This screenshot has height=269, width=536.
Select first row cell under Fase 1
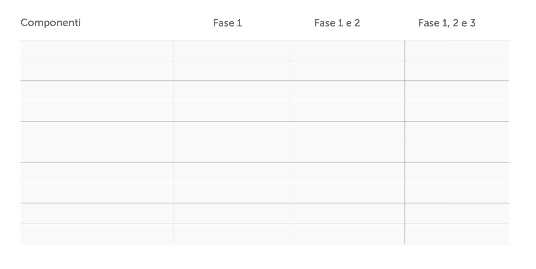click(231, 51)
